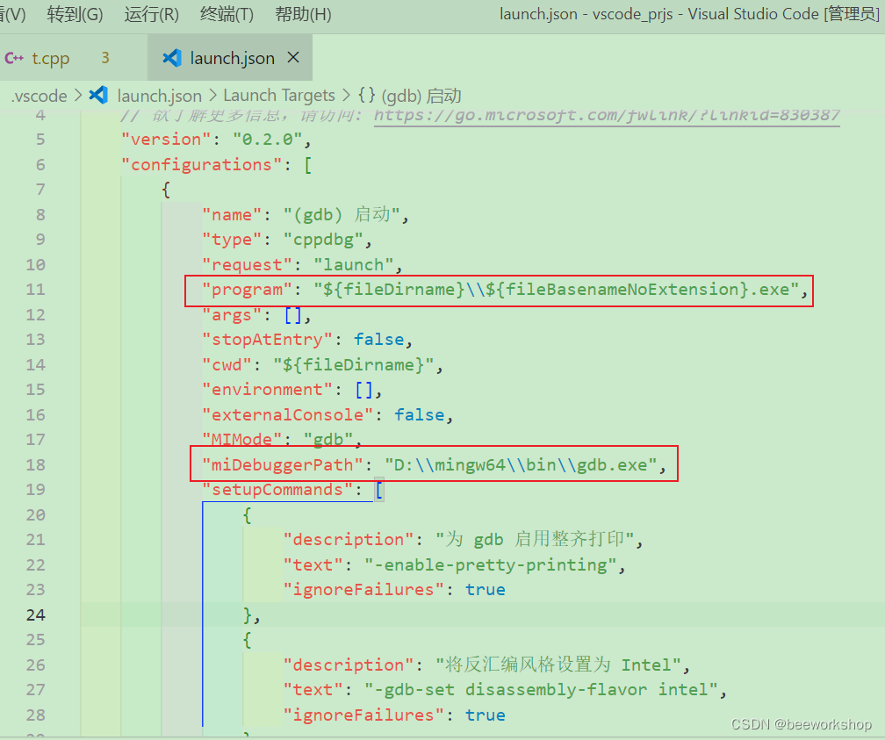The width and height of the screenshot is (885, 740).
Task: Click the "-gdb-set disassembly-flavor intel" value
Action: pyautogui.click(x=540, y=690)
